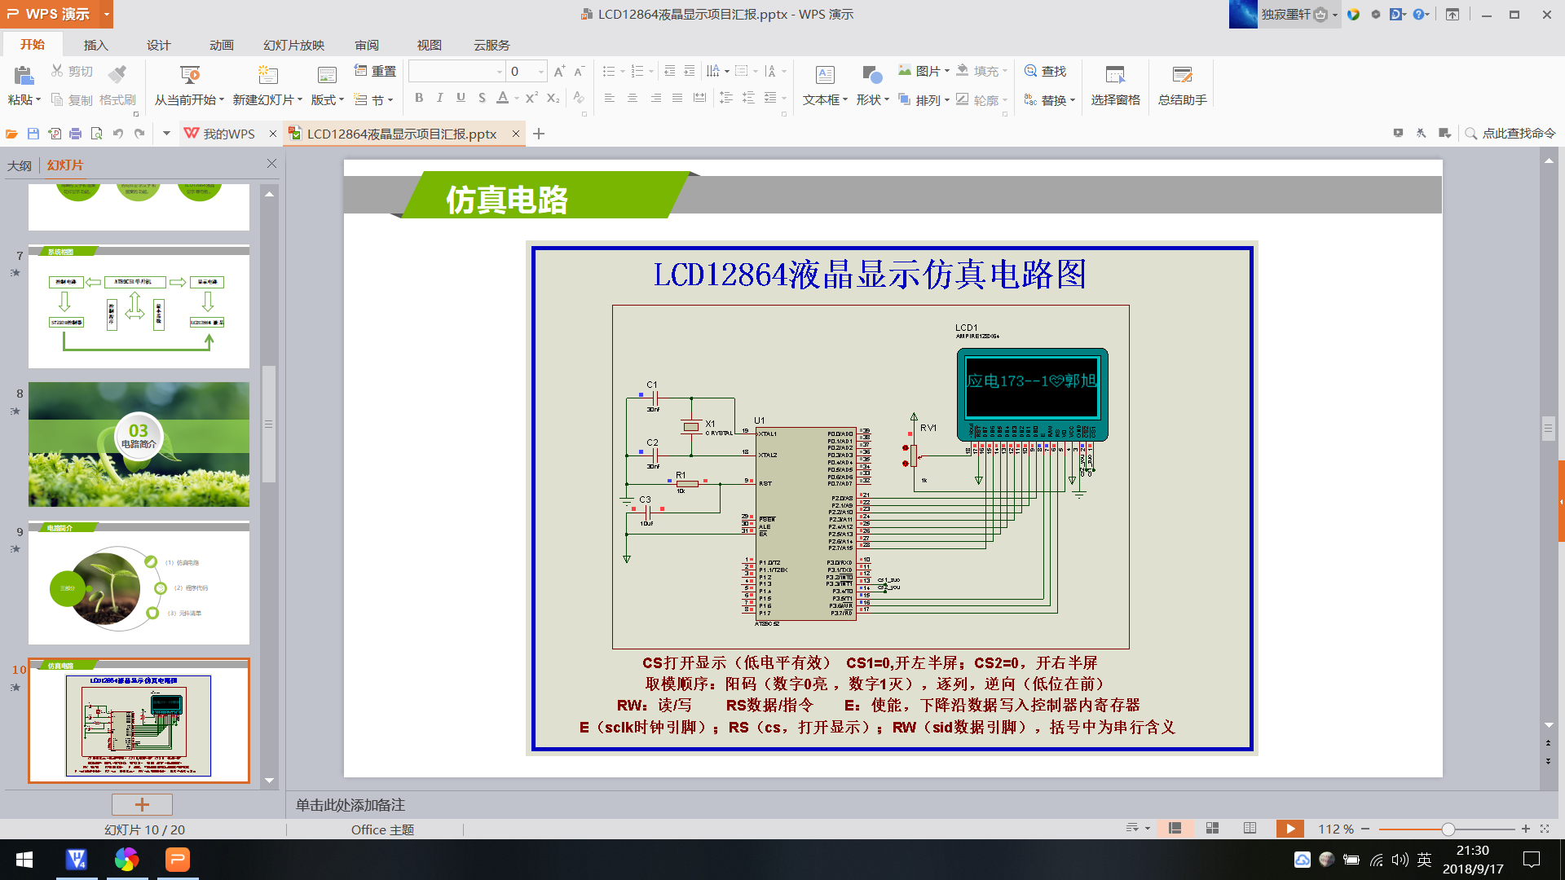Click the Paste clipboard icon
The image size is (1565, 880).
click(24, 76)
